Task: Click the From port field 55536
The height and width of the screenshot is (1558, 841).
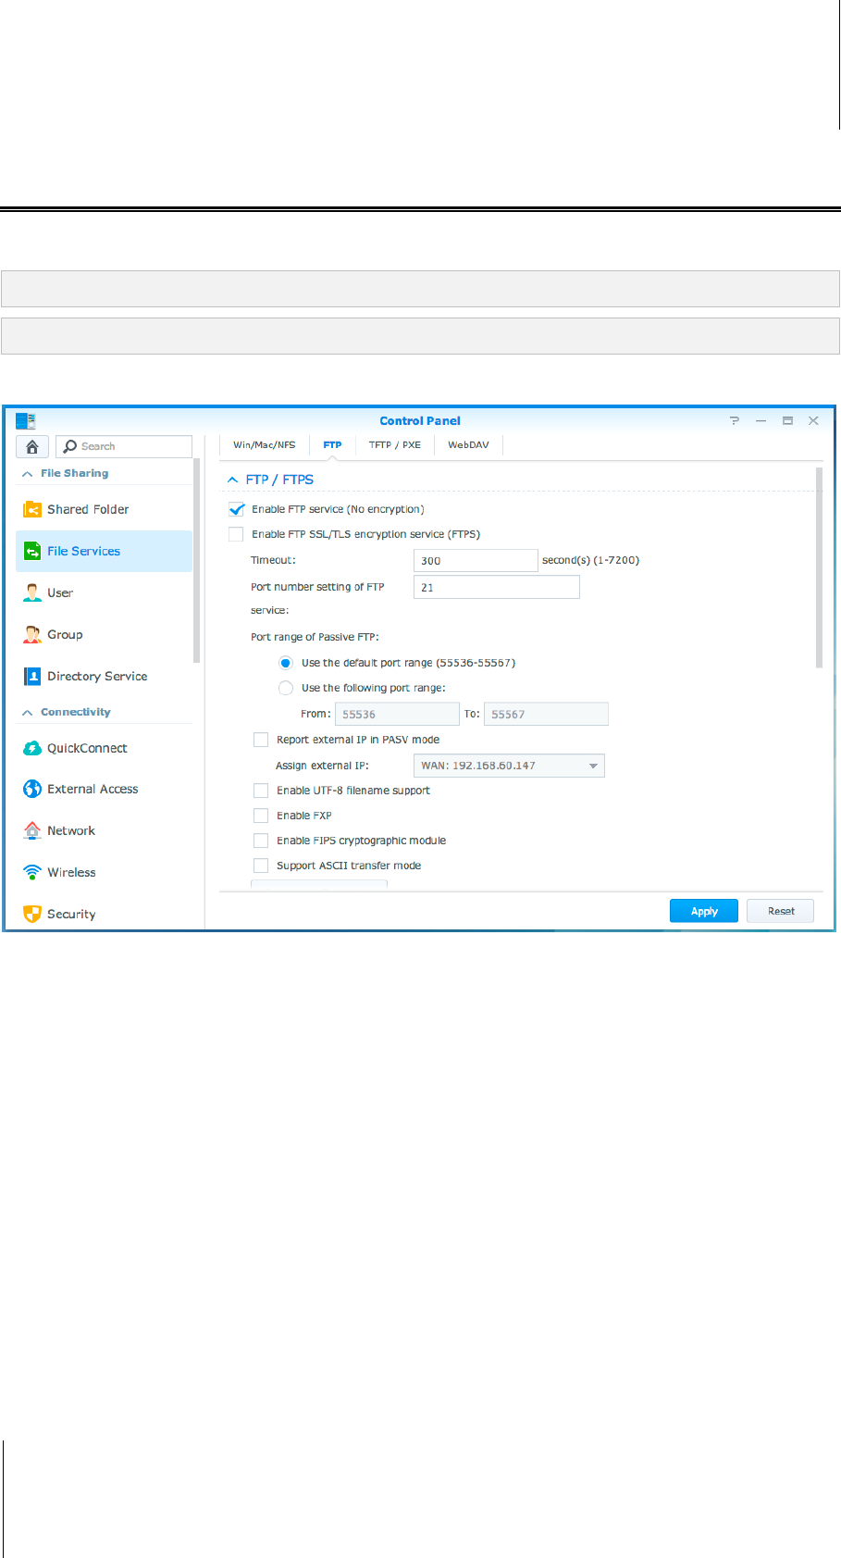Action: coord(397,714)
